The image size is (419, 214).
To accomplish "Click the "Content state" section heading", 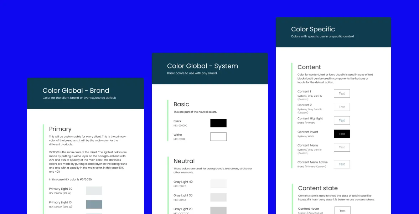I will 318,188.
